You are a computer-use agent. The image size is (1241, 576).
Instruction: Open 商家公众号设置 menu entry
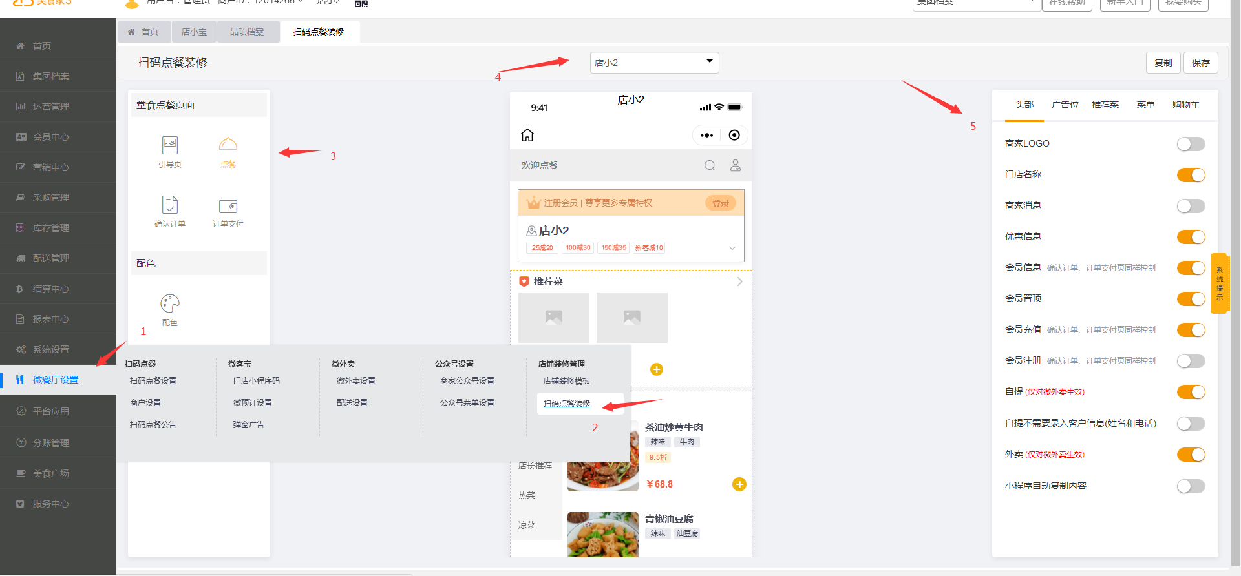tap(467, 381)
